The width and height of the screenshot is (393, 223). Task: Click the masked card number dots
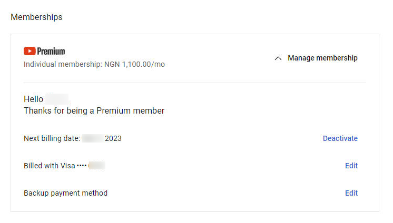point(82,166)
